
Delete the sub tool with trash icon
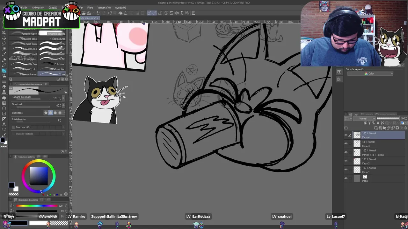pos(66,79)
